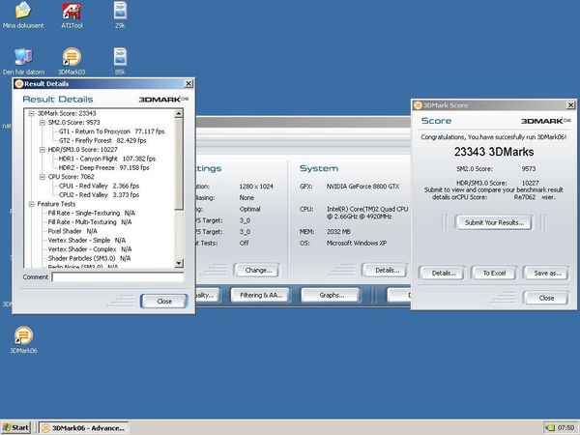Click Save as... in Score window

[547, 274]
